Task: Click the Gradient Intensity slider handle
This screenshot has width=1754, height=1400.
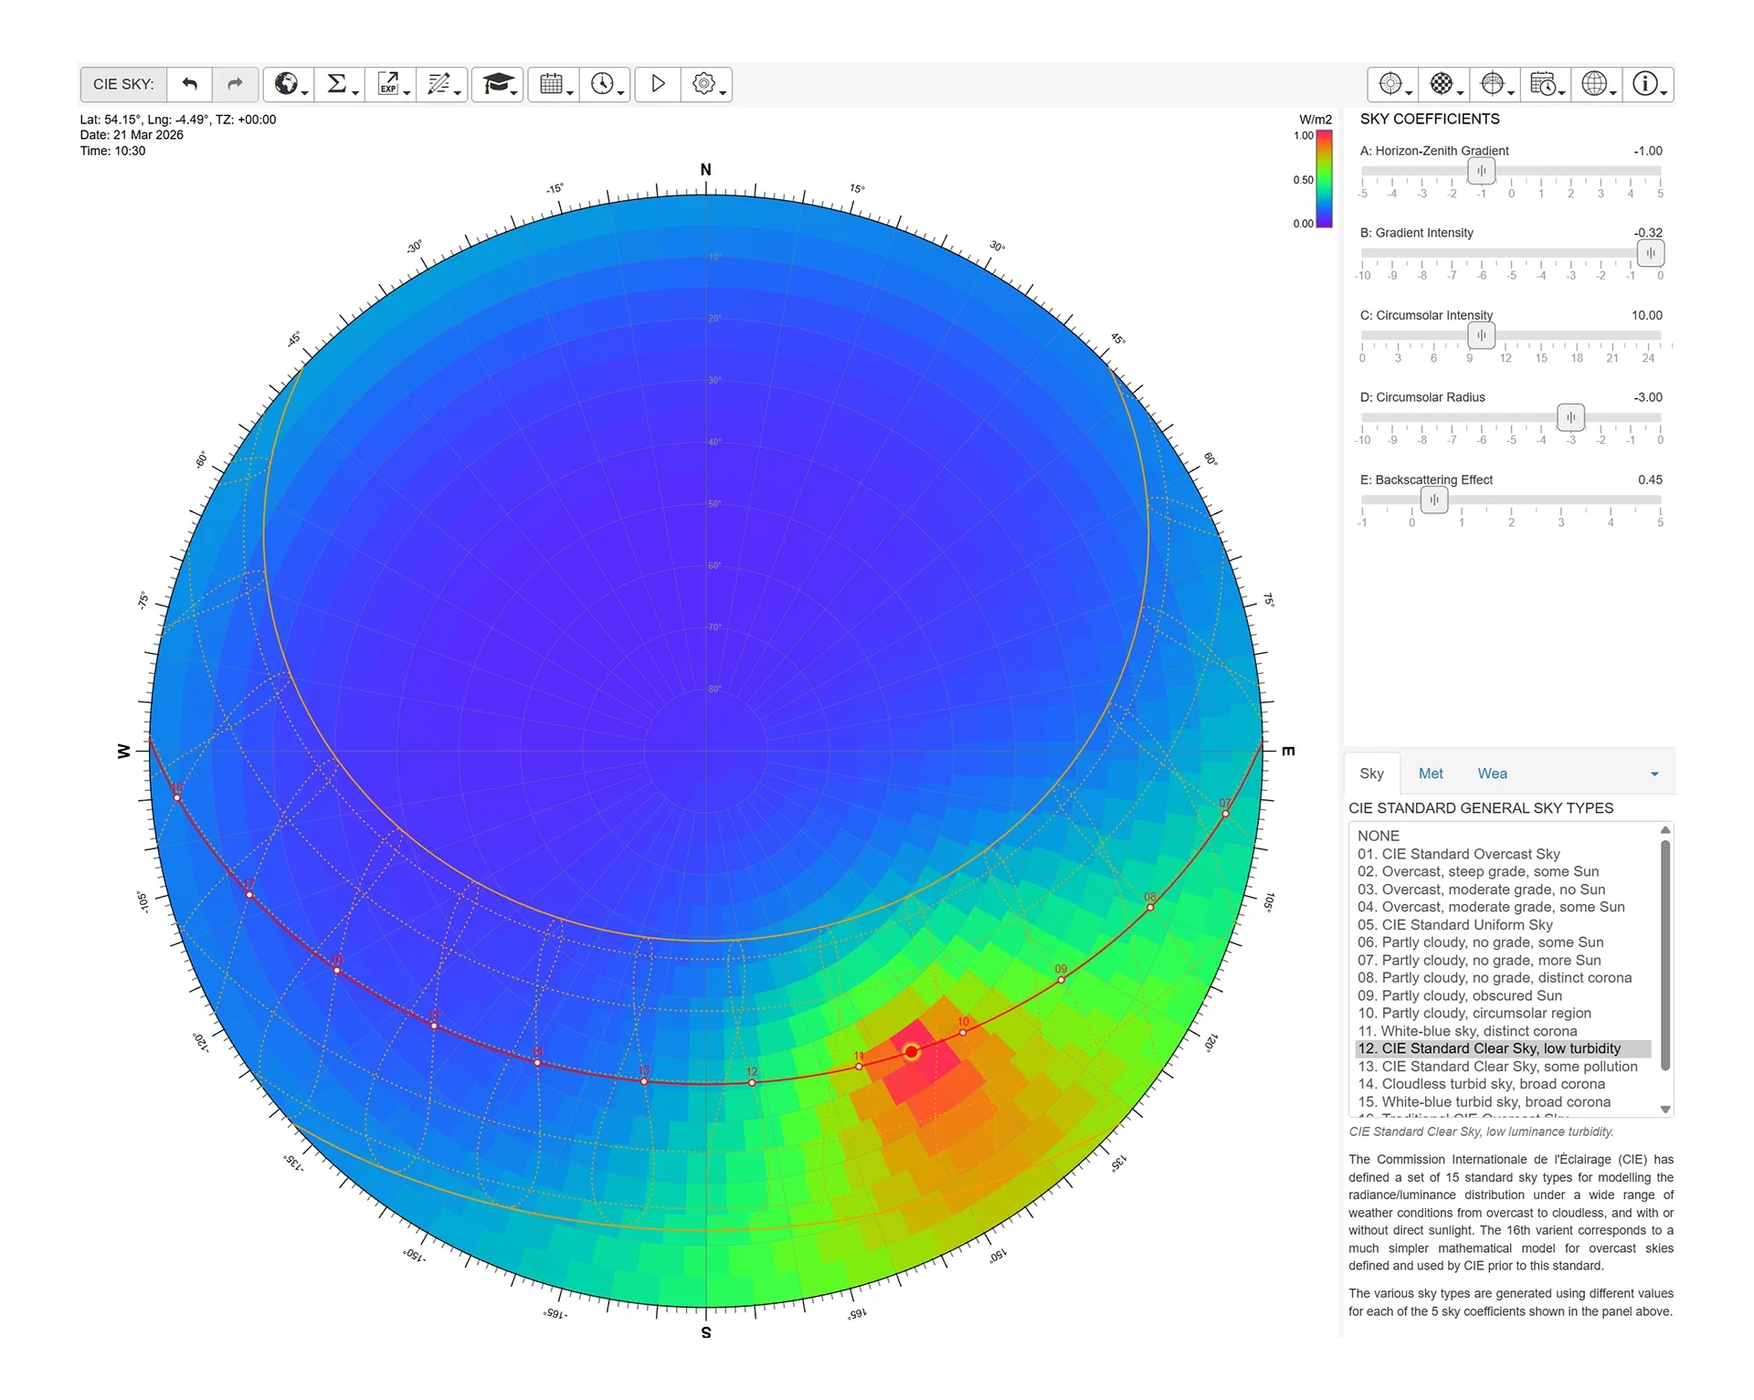Action: pyautogui.click(x=1650, y=253)
